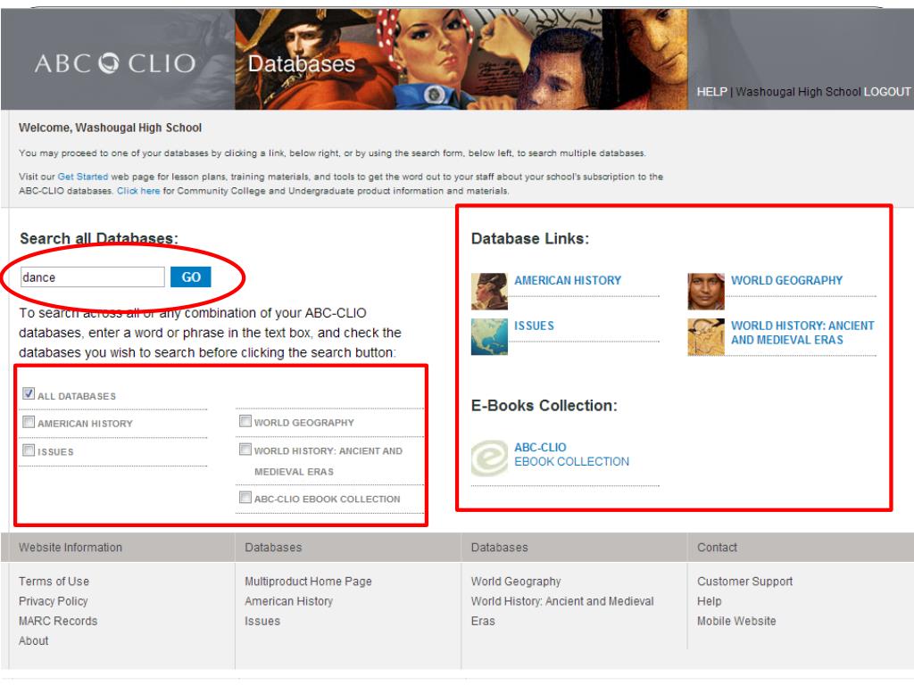Click the 'E-Books Collection:' heading
Viewport: 914px width, 685px height.
pyautogui.click(x=544, y=406)
